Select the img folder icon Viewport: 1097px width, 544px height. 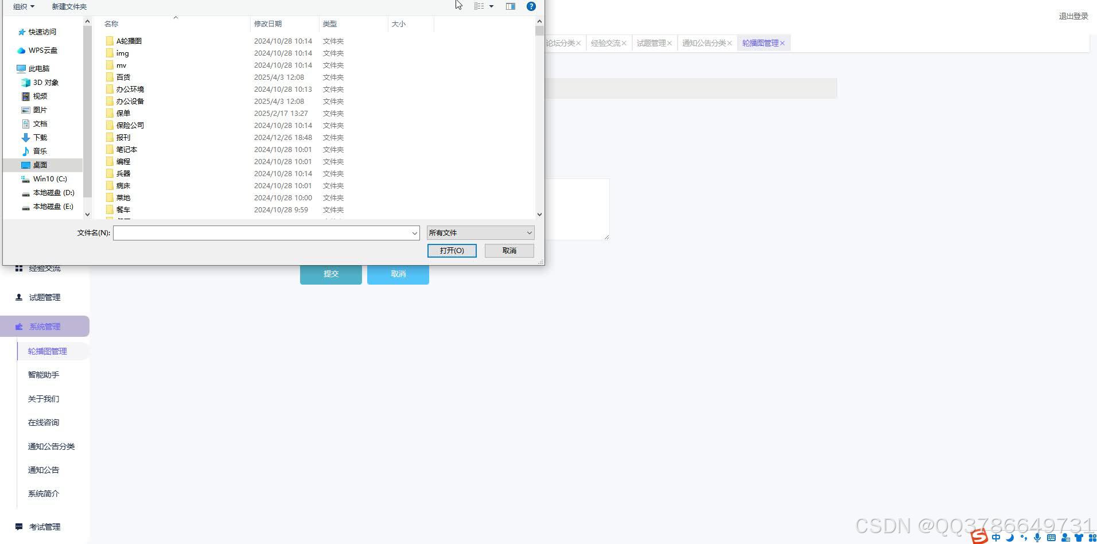tap(110, 53)
